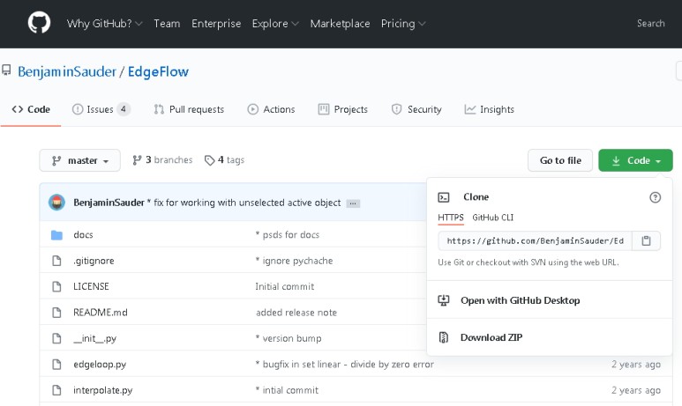Image resolution: width=682 pixels, height=406 pixels.
Task: Open the LICENSE file
Action: [91, 286]
